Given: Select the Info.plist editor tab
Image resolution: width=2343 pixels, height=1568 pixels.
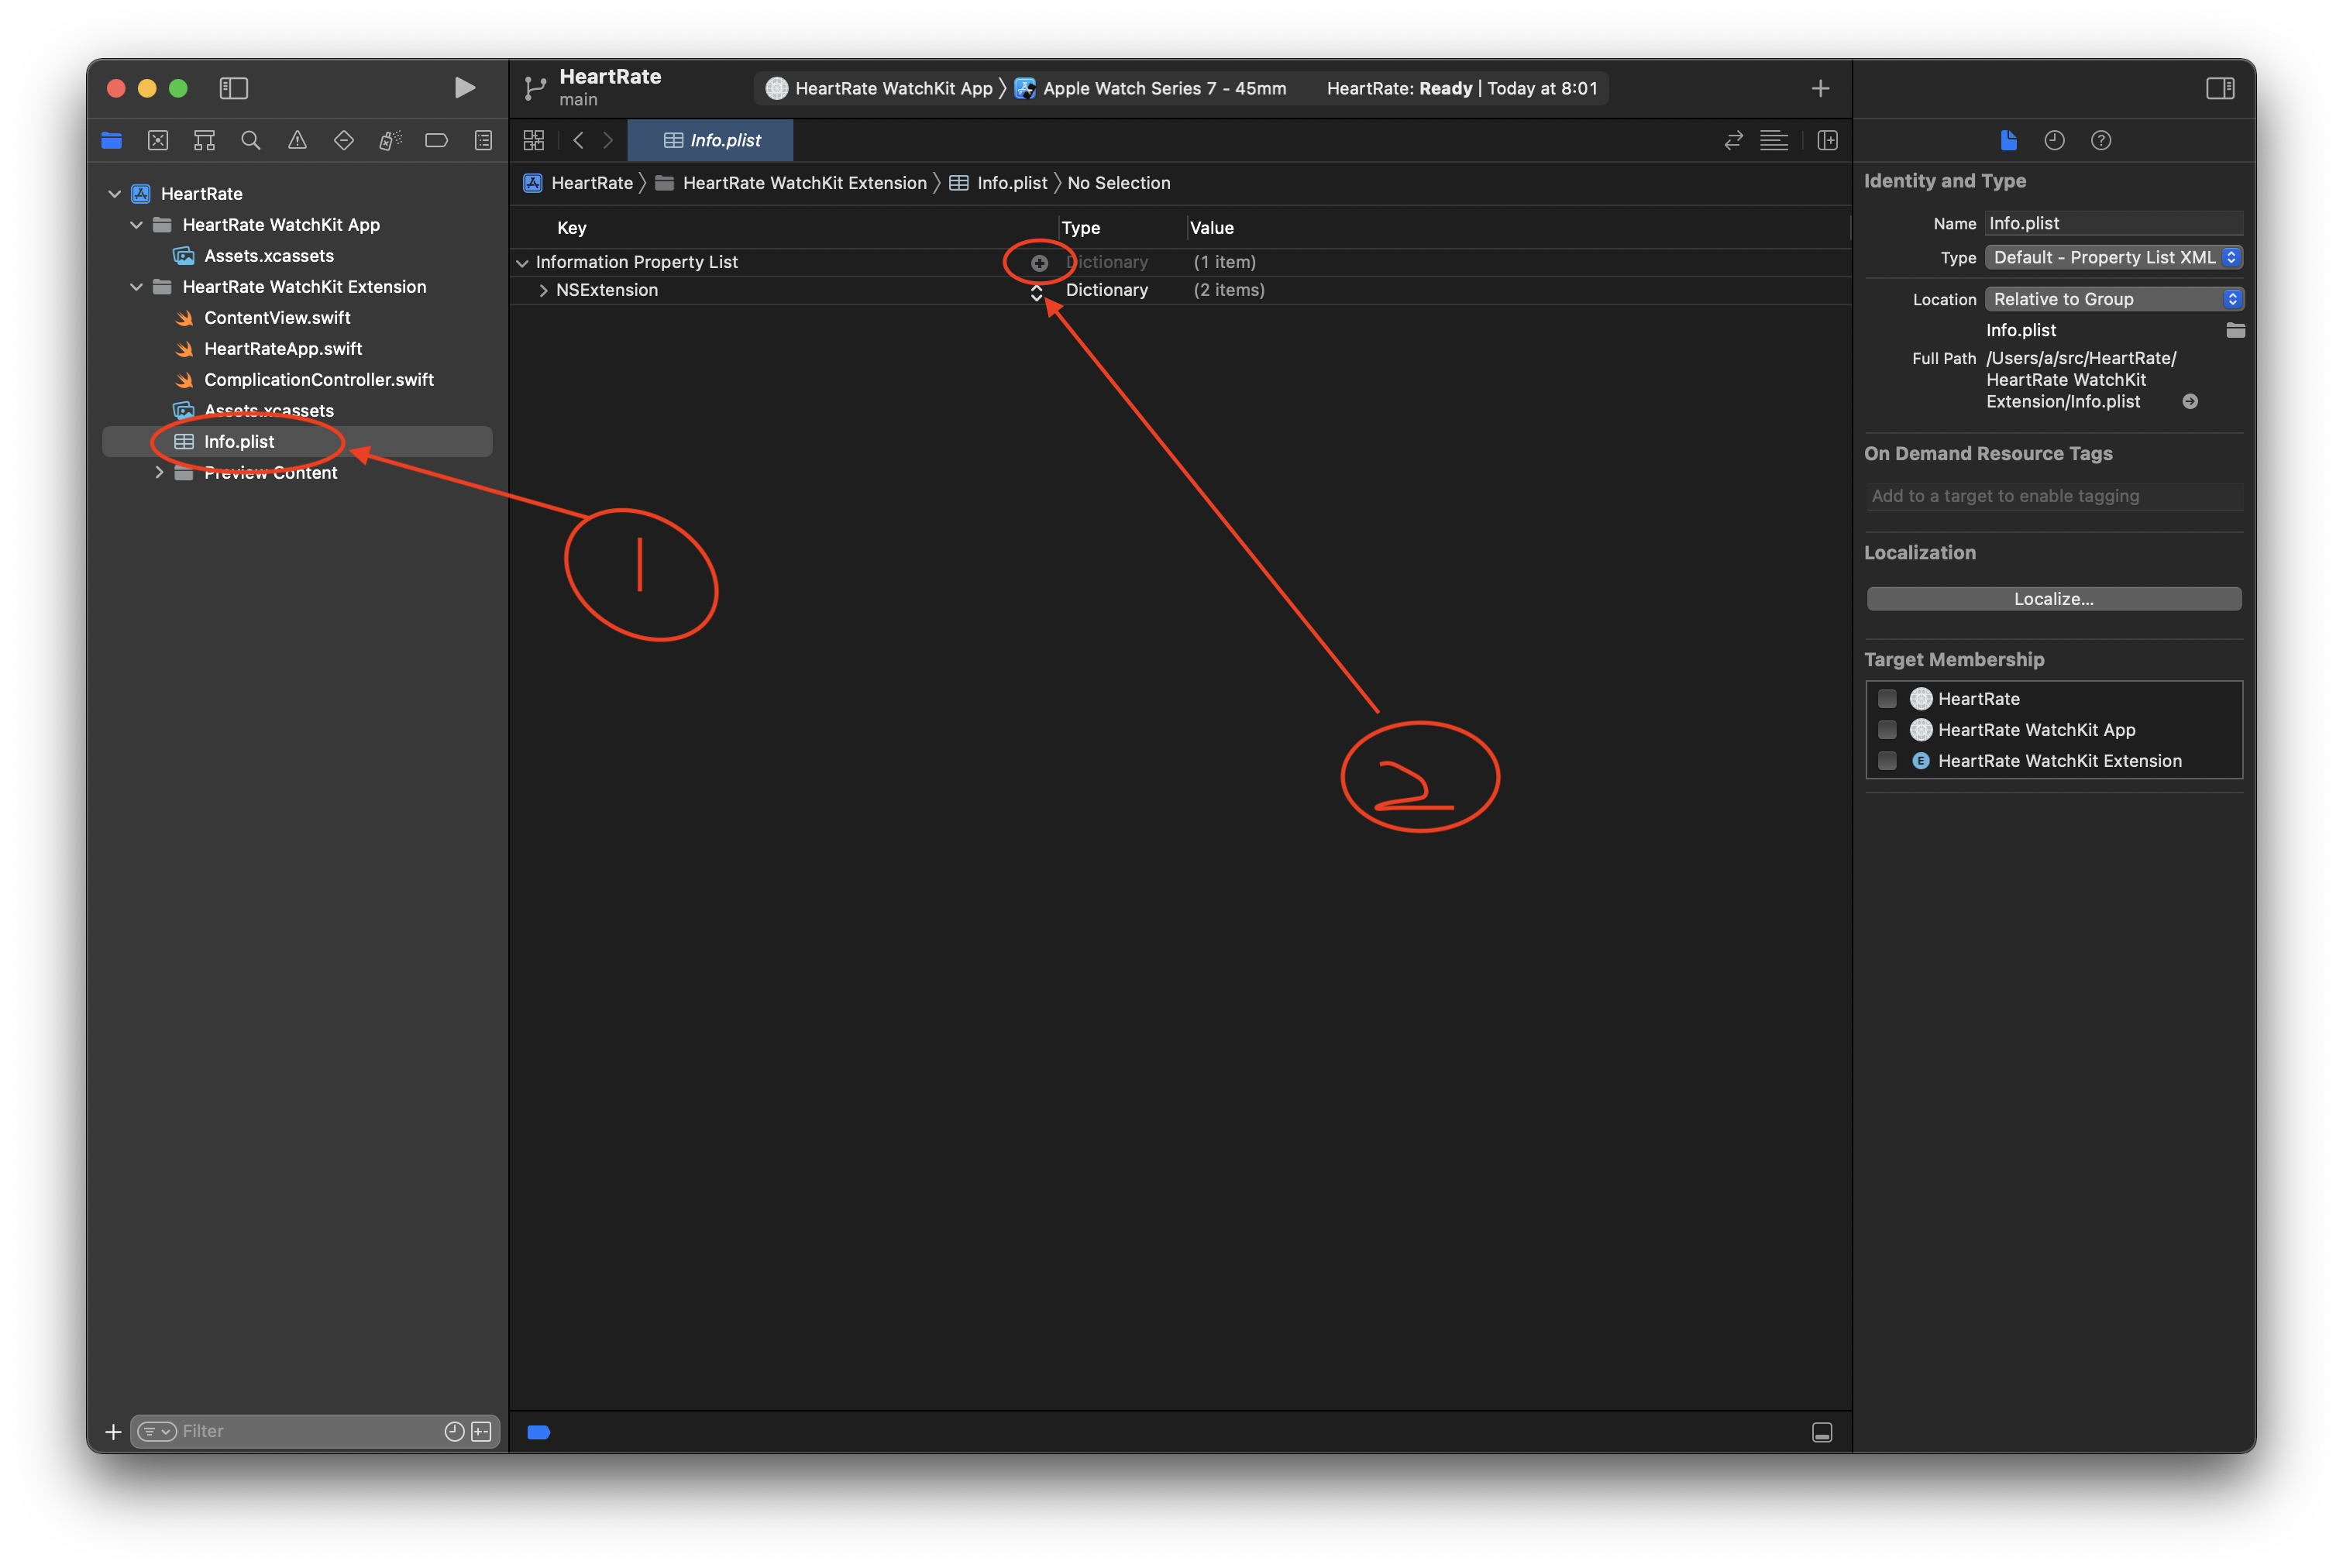Looking at the screenshot, I should [x=710, y=141].
